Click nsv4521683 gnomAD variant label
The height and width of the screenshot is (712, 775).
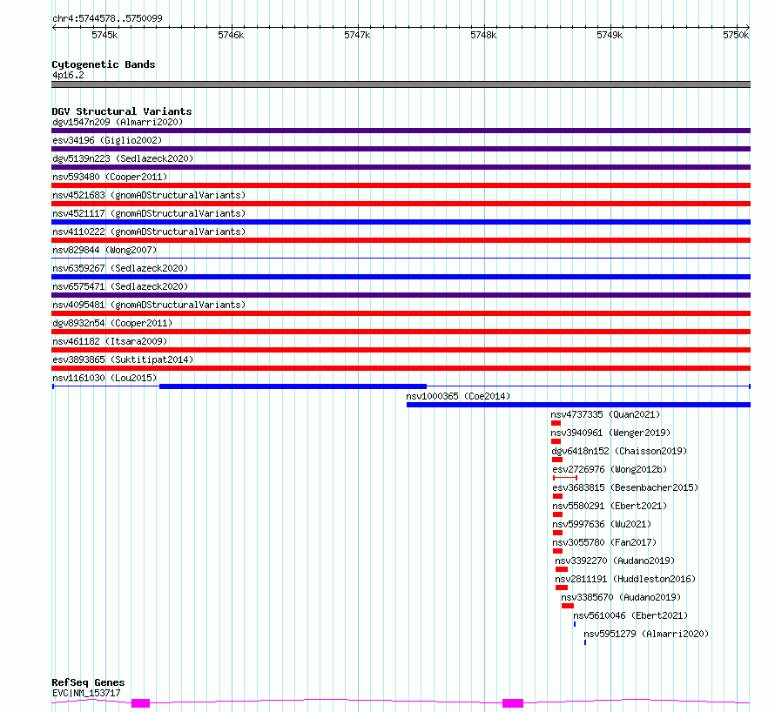149,195
